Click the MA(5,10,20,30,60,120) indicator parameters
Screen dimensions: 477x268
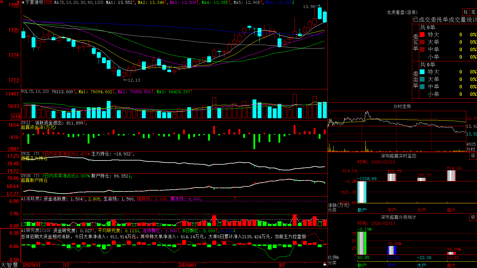click(x=79, y=2)
